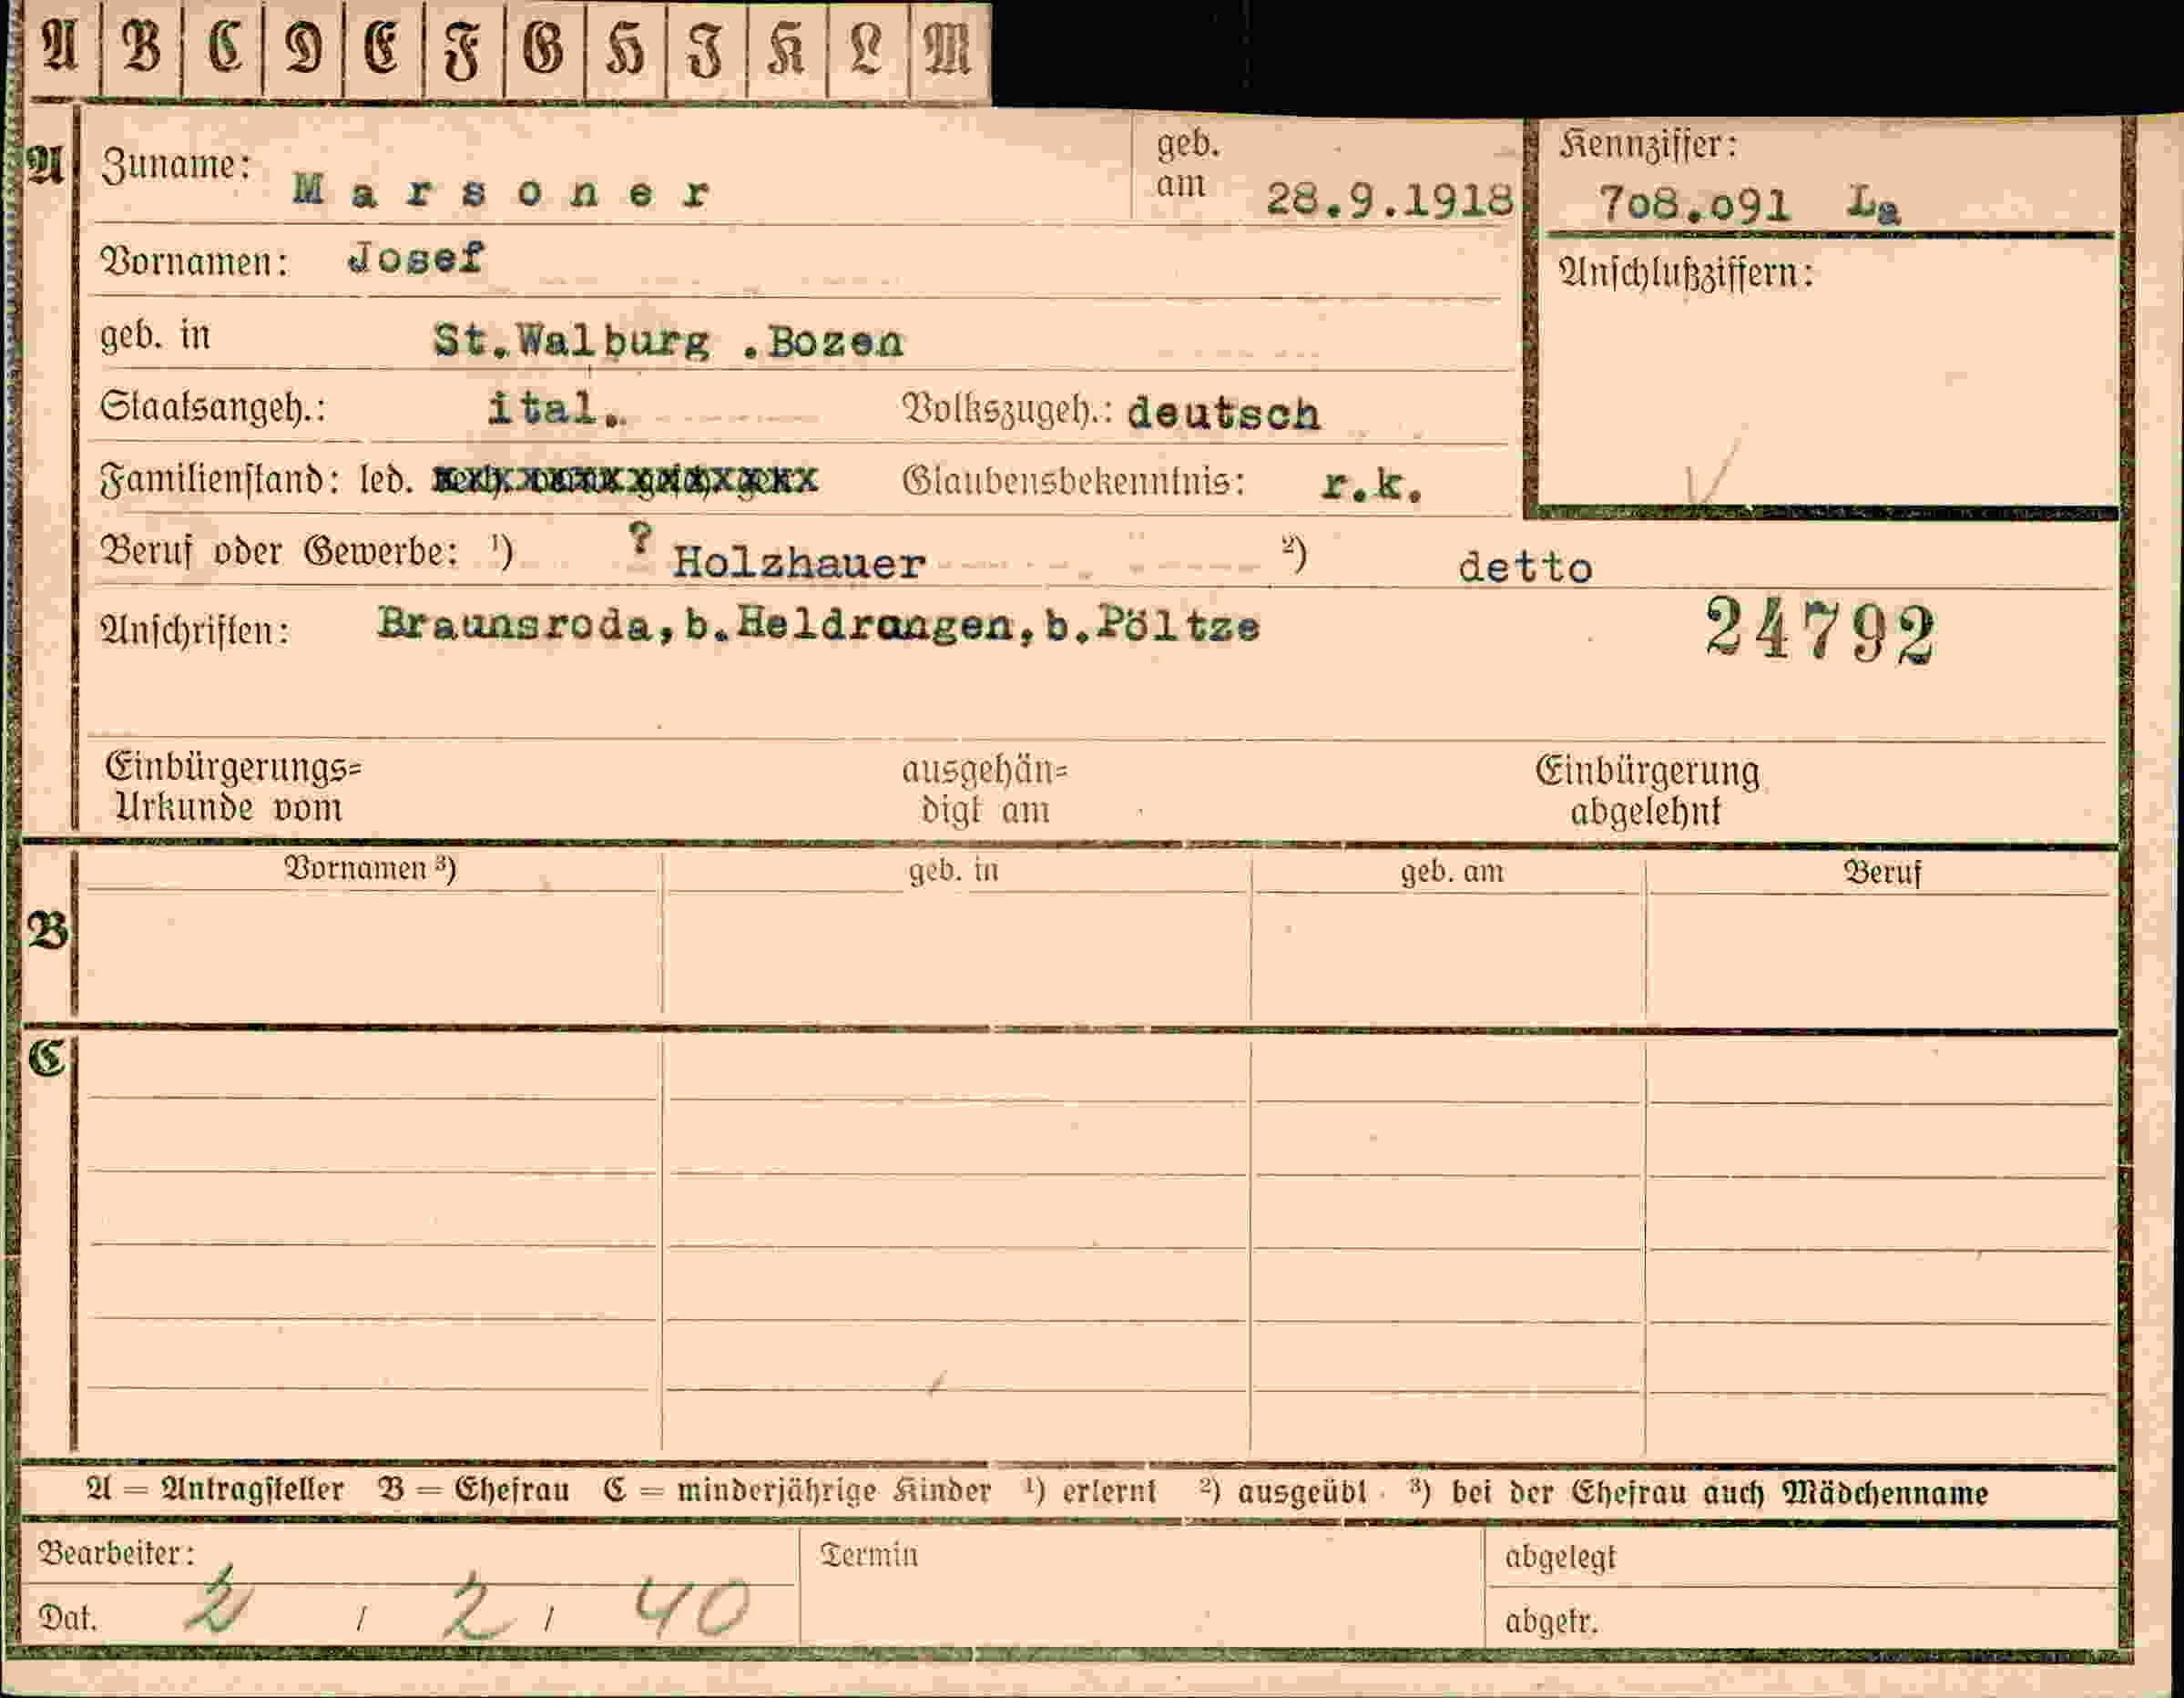Click the Zuname label
The image size is (2184, 1698).
[x=176, y=165]
